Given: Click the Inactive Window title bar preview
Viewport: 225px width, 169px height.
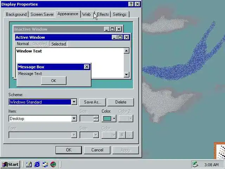Looking at the screenshot, I should [x=59, y=29].
